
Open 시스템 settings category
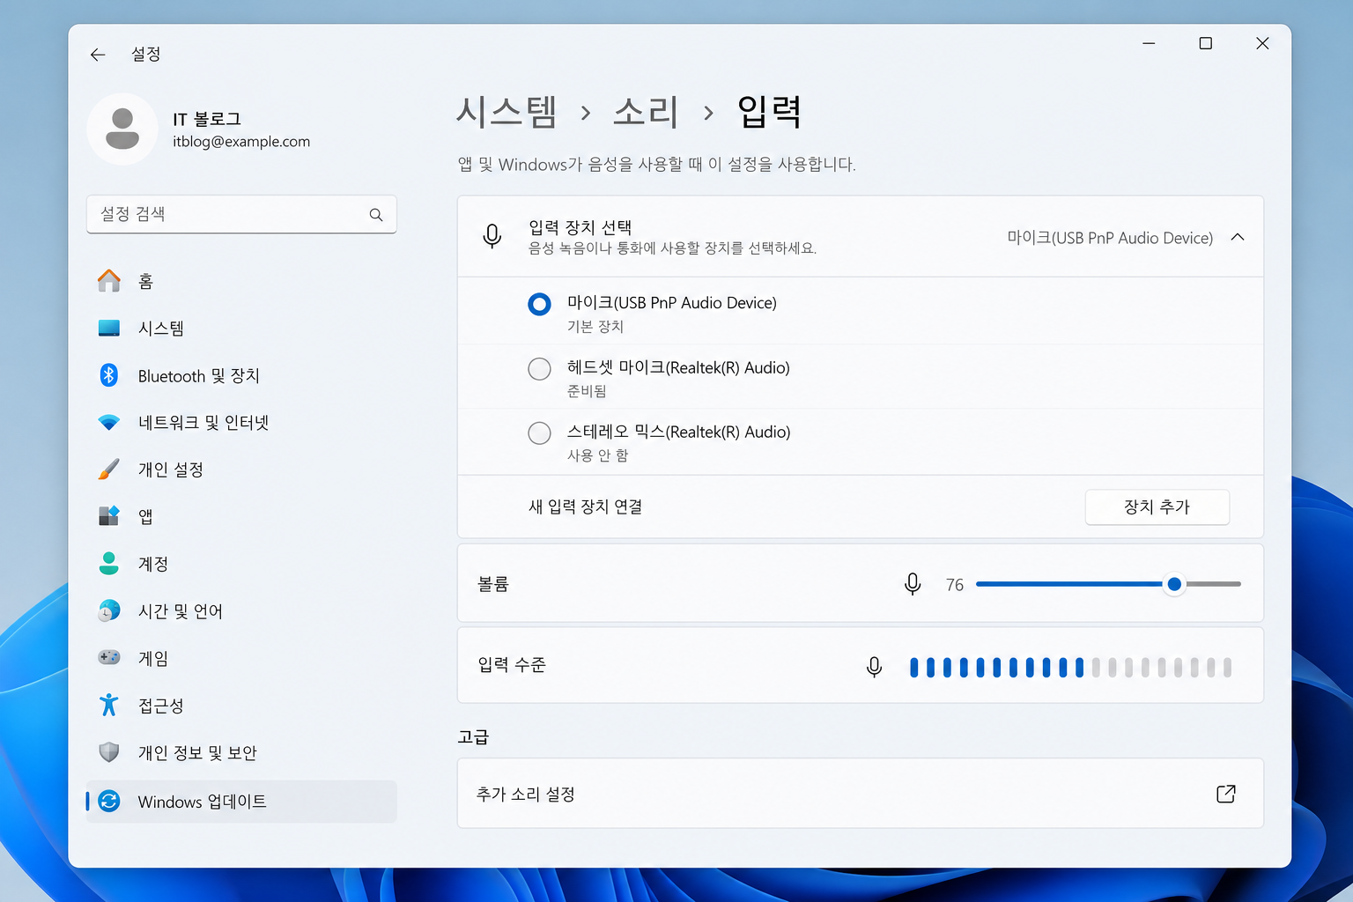[241, 328]
